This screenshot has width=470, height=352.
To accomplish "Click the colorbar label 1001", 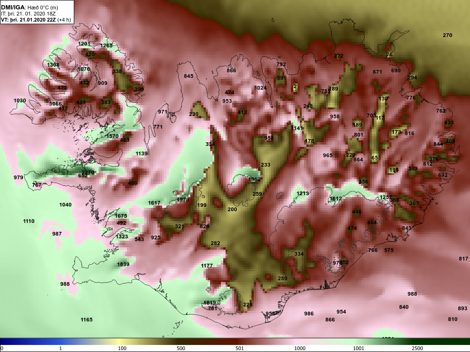I will (x=359, y=348).
